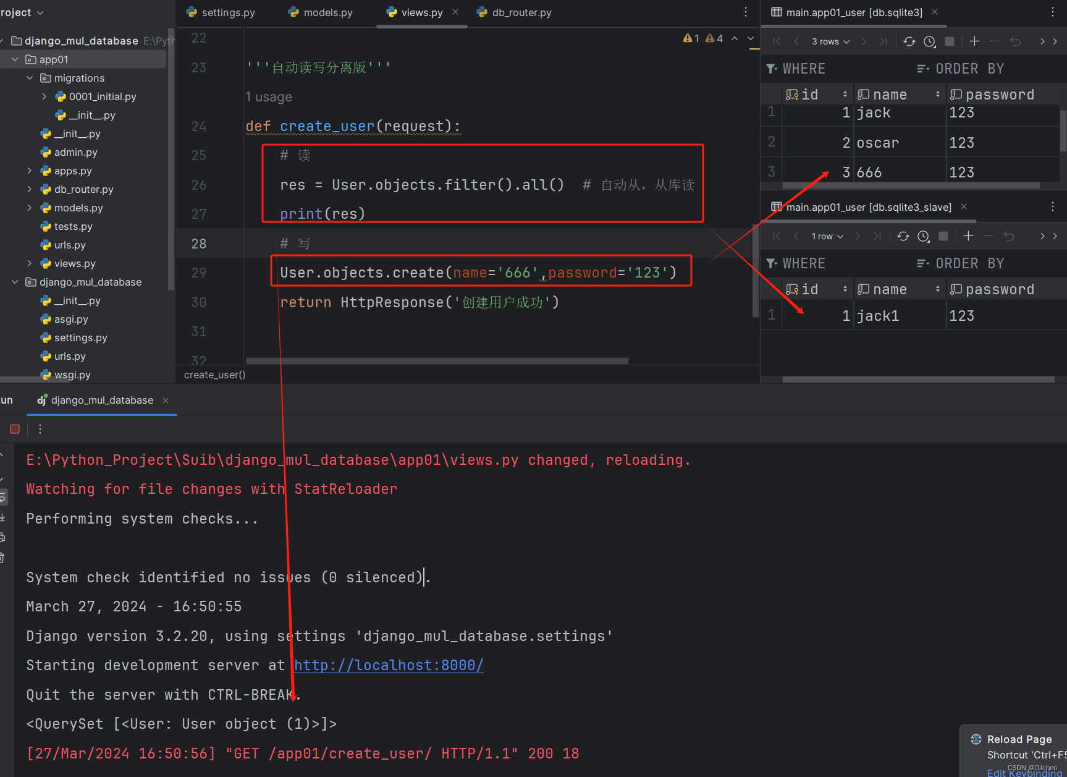Switch to settings.py editor tab

point(221,12)
